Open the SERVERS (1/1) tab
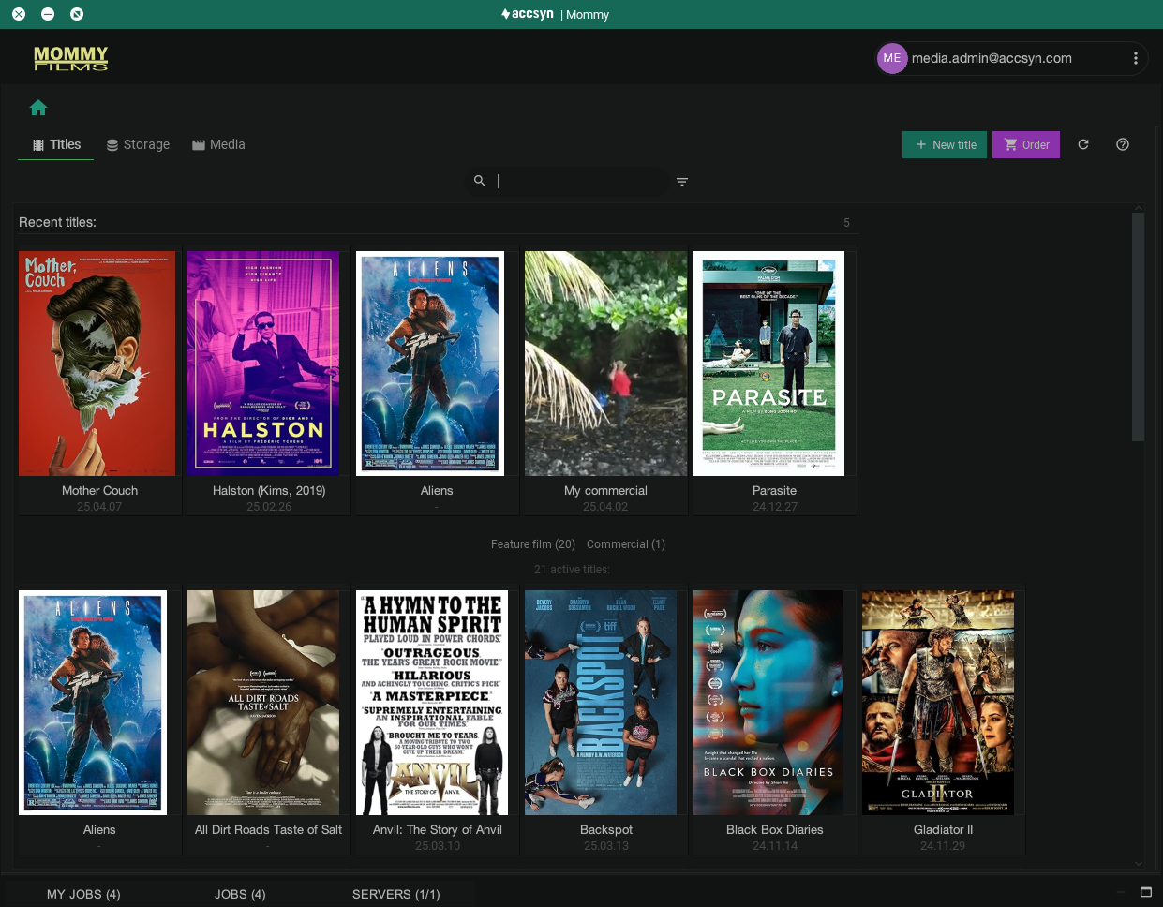Image resolution: width=1163 pixels, height=907 pixels. tap(395, 894)
